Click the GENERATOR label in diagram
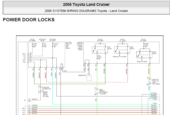170x115 pixels. (x=82, y=75)
